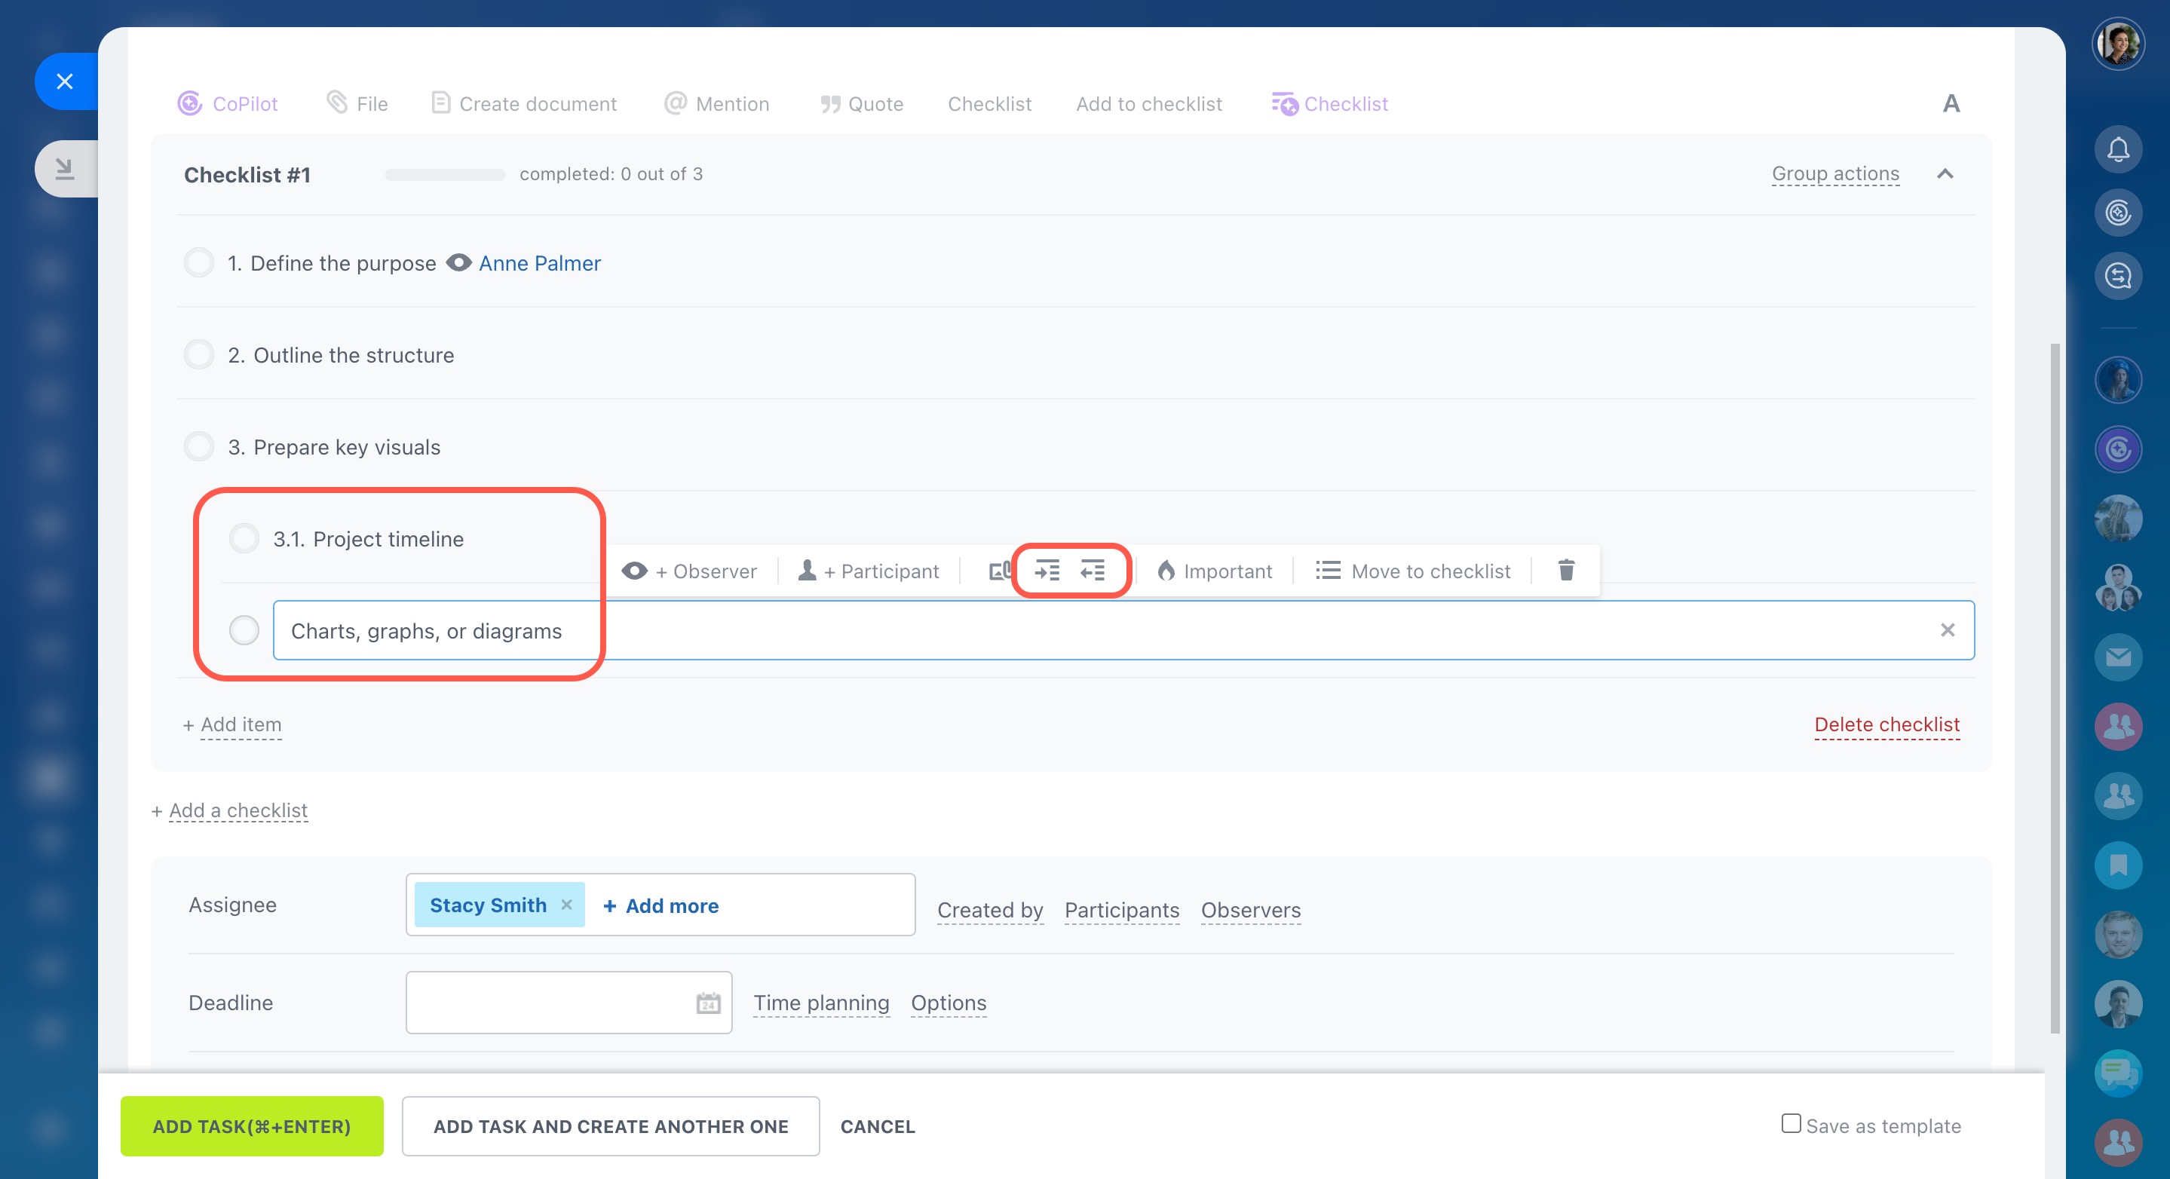
Task: Check off Define the purpose item
Action: pyautogui.click(x=199, y=263)
